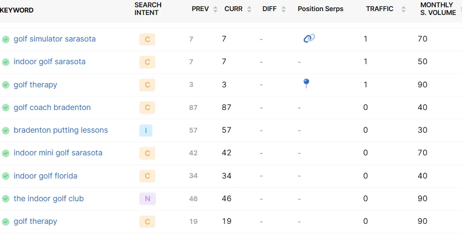This screenshot has width=462, height=234.
Task: Open golf coach bradenton keyword link
Action: (x=52, y=107)
